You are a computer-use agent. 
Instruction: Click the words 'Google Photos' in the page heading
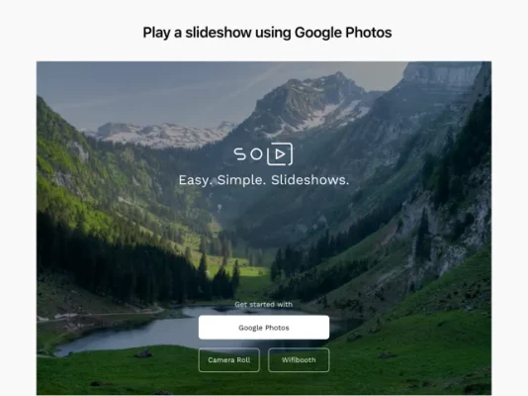(x=343, y=33)
